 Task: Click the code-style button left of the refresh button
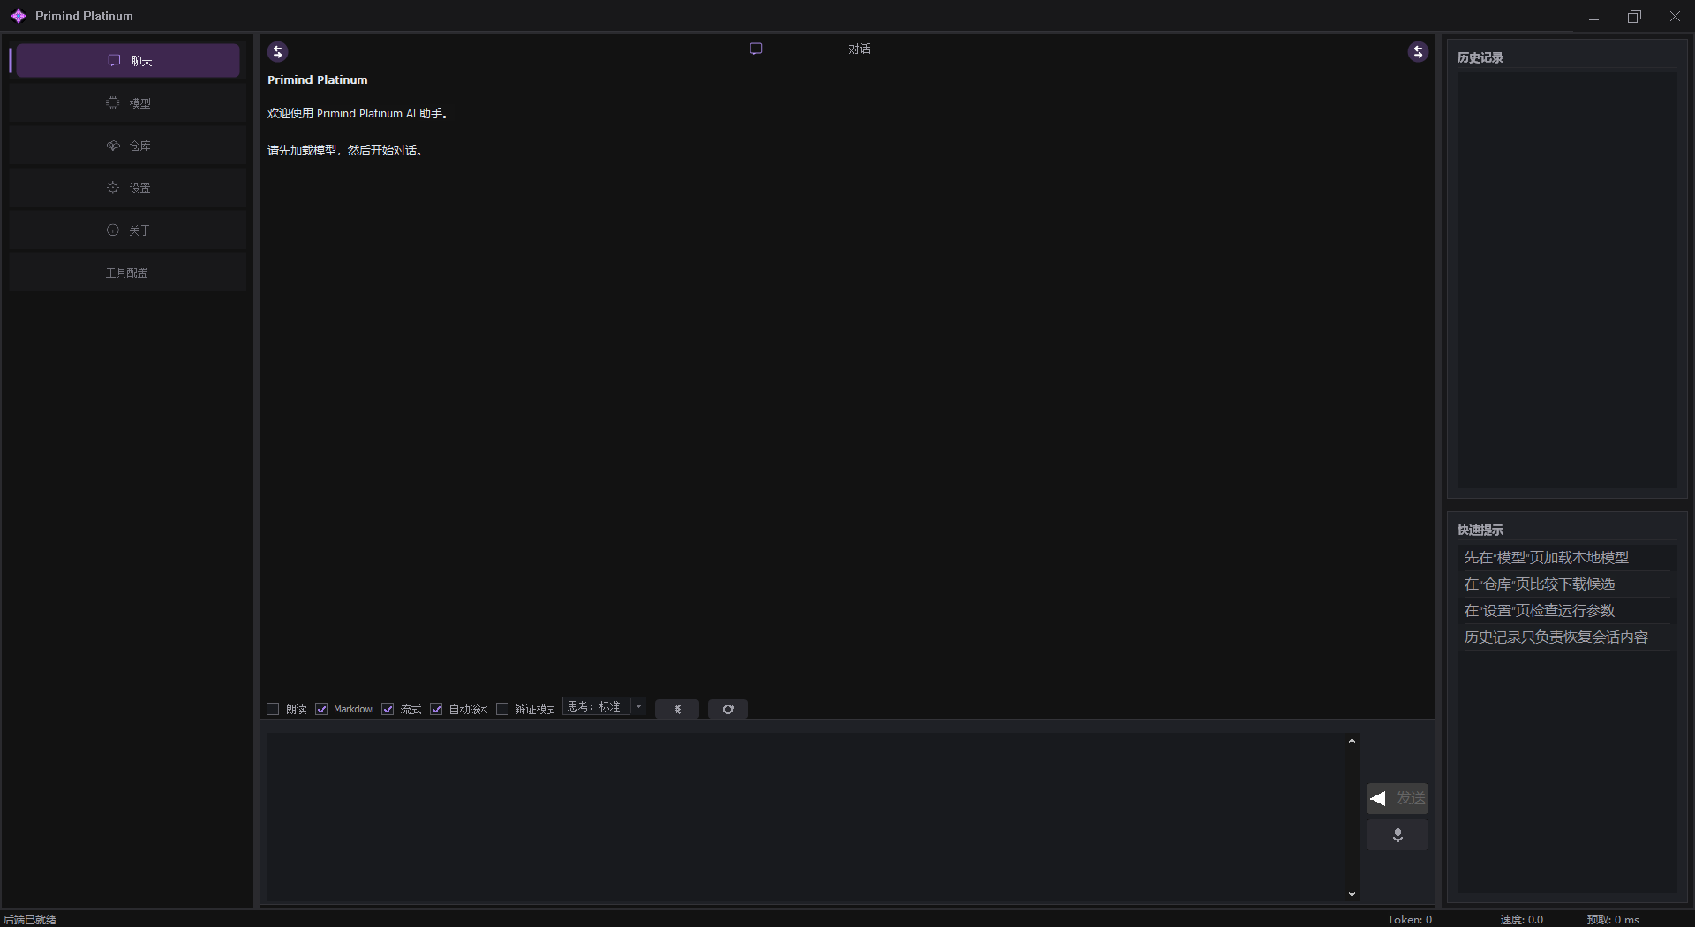coord(677,709)
